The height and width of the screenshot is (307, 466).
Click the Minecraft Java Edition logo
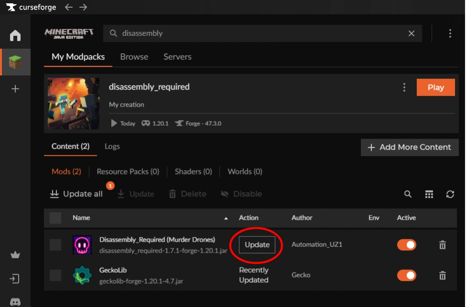click(69, 33)
